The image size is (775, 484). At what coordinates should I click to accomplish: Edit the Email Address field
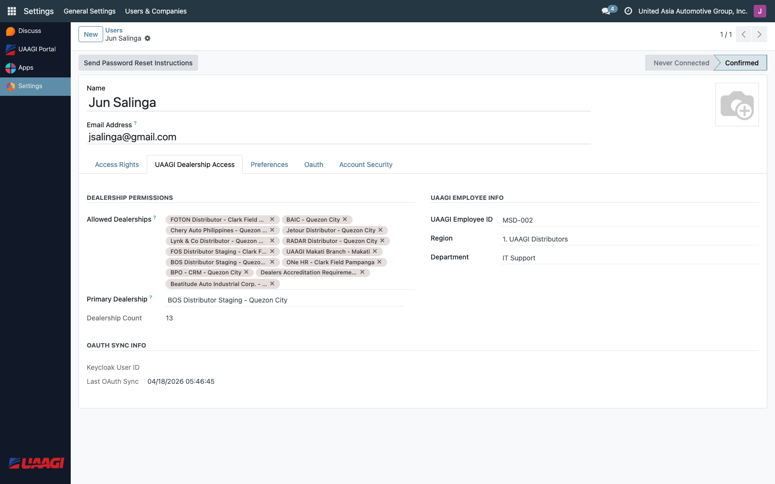click(194, 137)
